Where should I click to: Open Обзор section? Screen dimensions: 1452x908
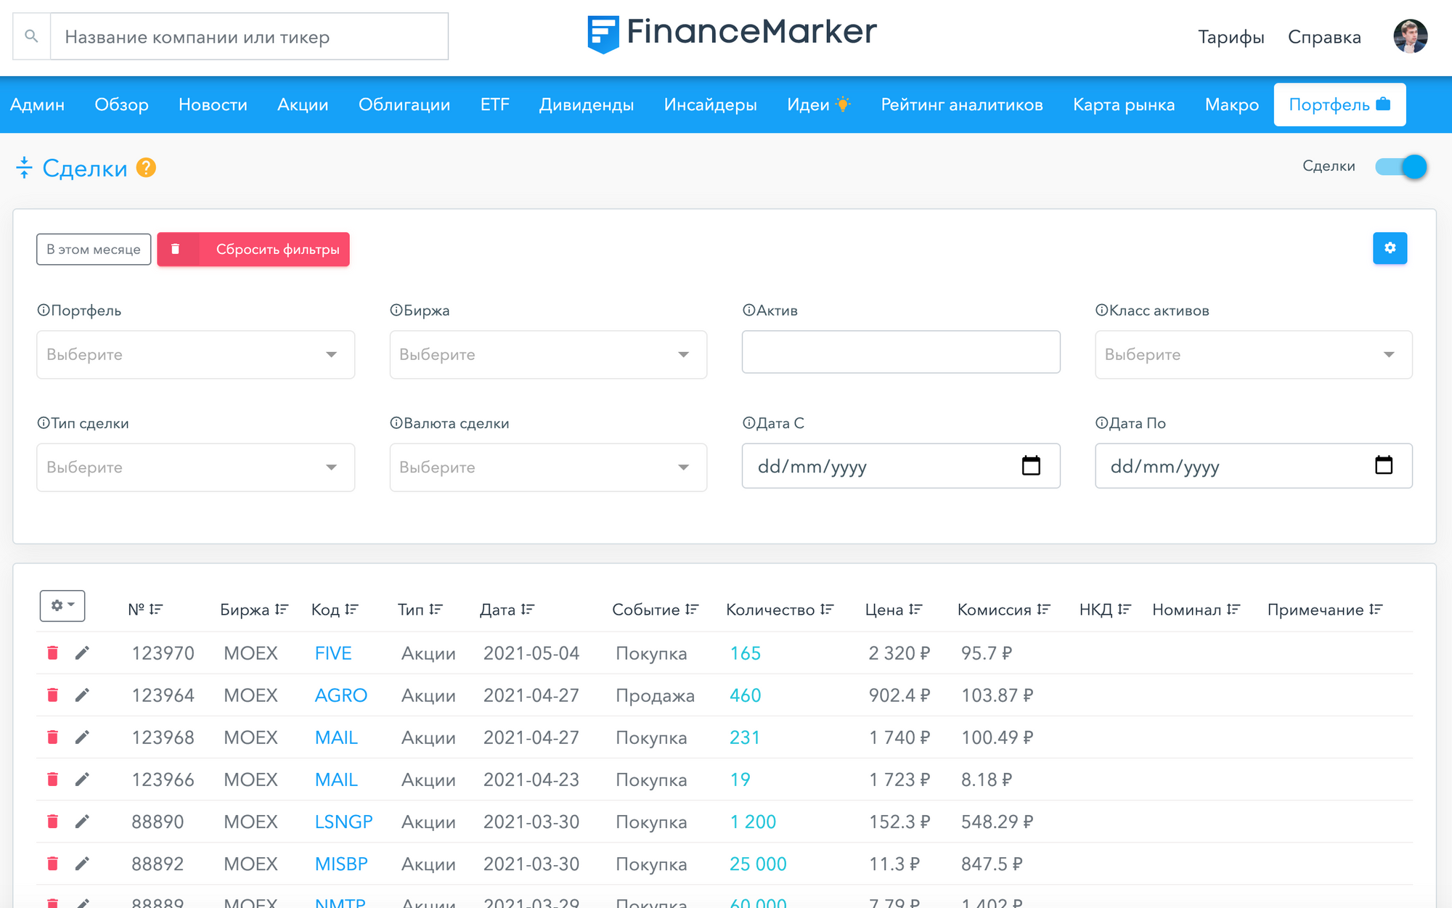121,105
